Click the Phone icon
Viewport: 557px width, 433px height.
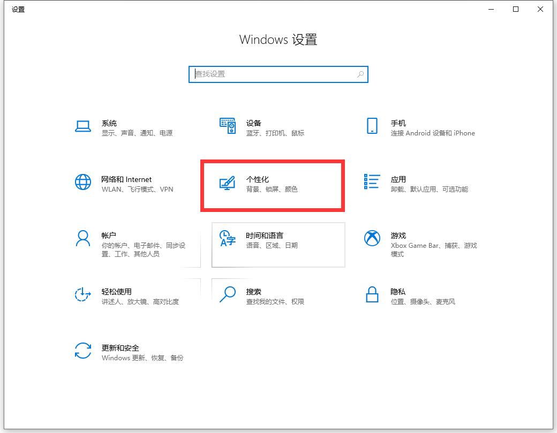[372, 126]
